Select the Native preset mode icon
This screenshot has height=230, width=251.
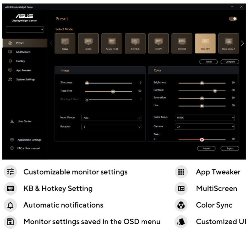click(x=65, y=43)
